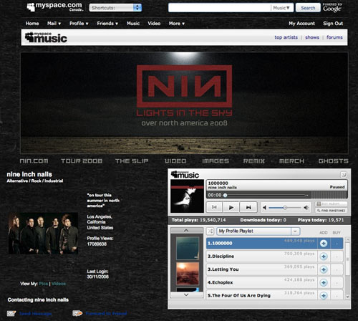Select track 2.Discipline
Image resolution: width=358 pixels, height=321 pixels.
[262, 257]
